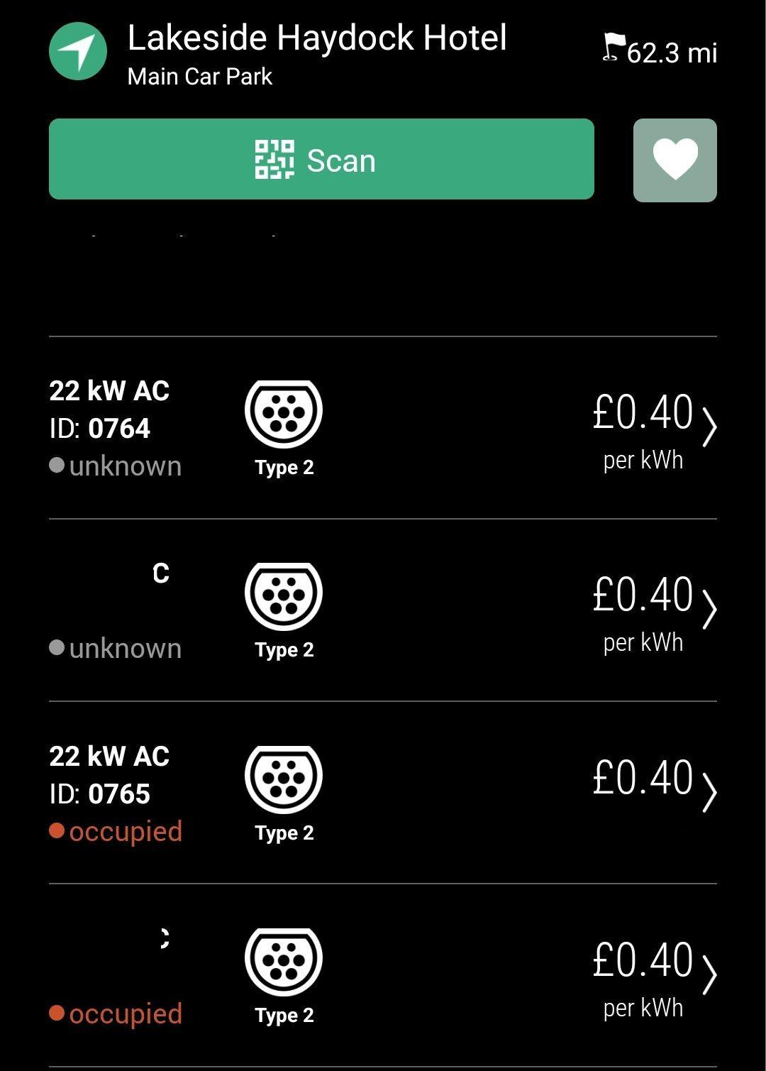Tap the 62.3 mi distance label
766x1071 pixels.
[672, 53]
